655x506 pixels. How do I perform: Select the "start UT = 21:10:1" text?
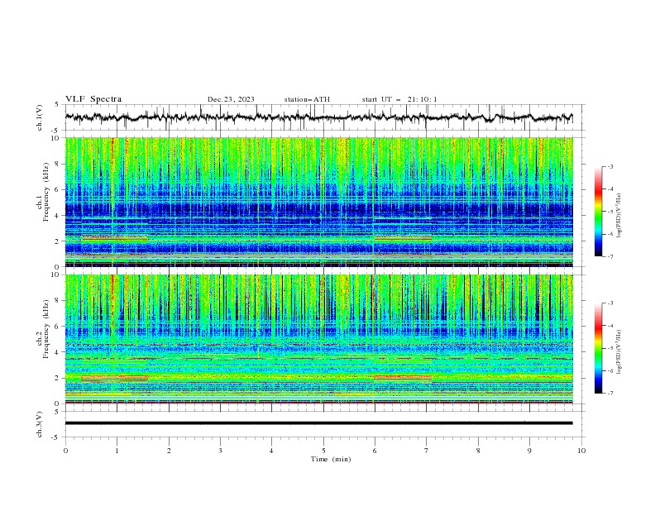[399, 99]
